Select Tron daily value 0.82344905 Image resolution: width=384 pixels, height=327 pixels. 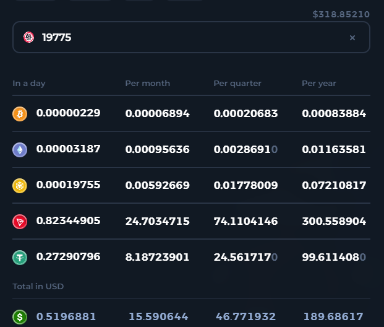pos(68,220)
